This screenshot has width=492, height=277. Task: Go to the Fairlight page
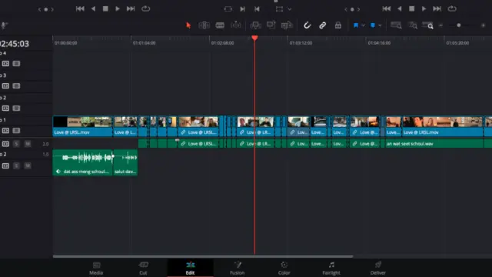click(x=331, y=269)
